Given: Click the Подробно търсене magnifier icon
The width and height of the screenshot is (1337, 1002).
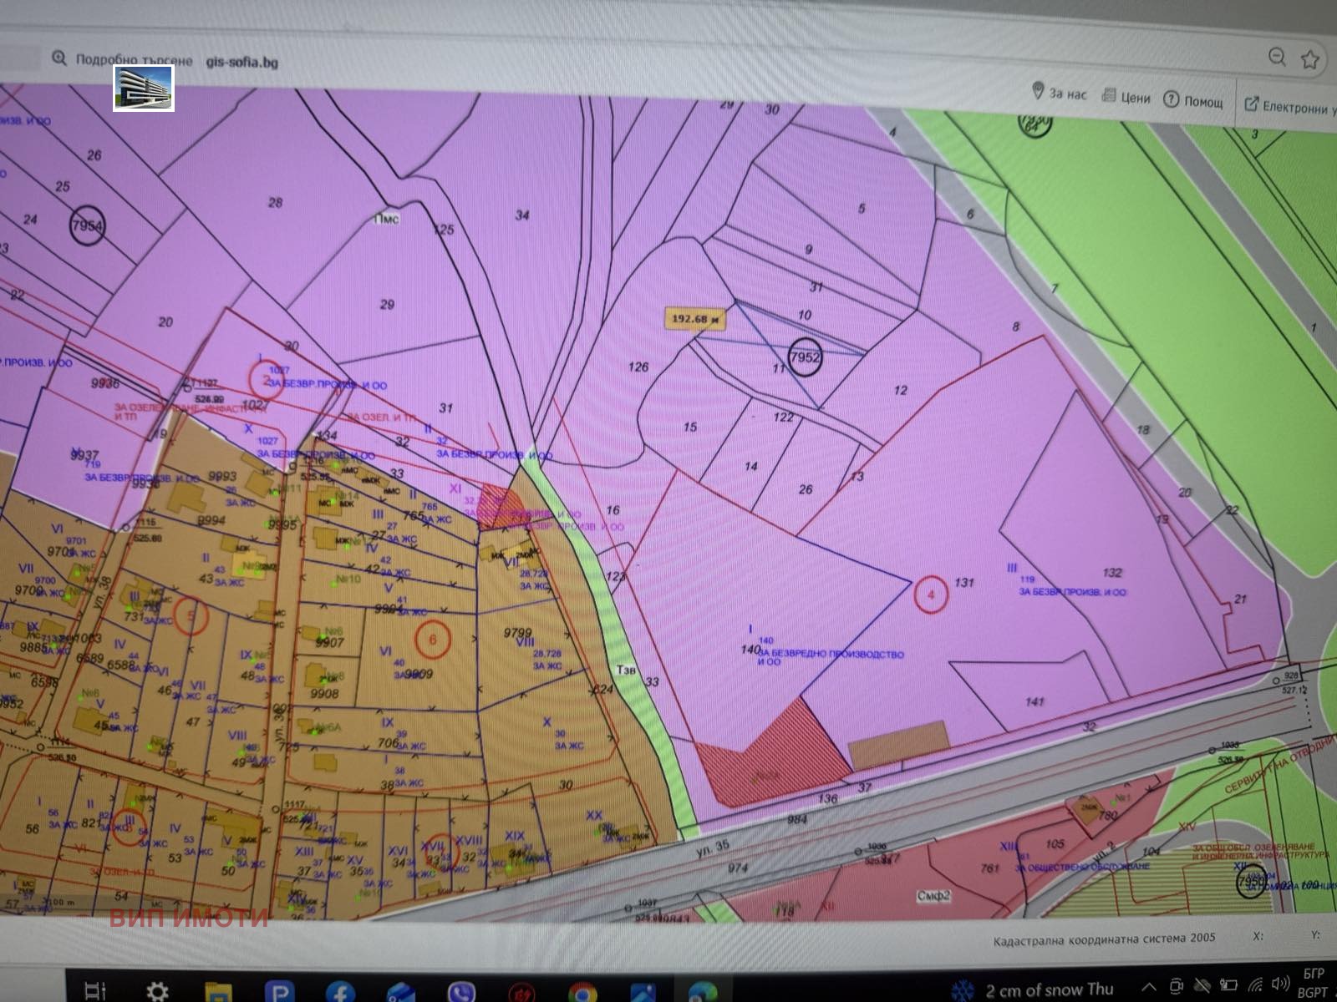Looking at the screenshot, I should pyautogui.click(x=58, y=58).
